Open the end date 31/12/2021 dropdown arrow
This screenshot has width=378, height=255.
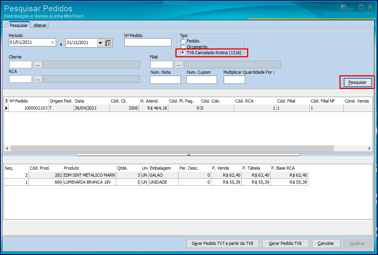[100, 43]
